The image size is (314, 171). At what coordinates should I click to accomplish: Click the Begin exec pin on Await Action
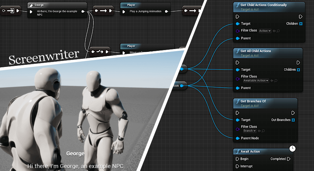[237, 159]
